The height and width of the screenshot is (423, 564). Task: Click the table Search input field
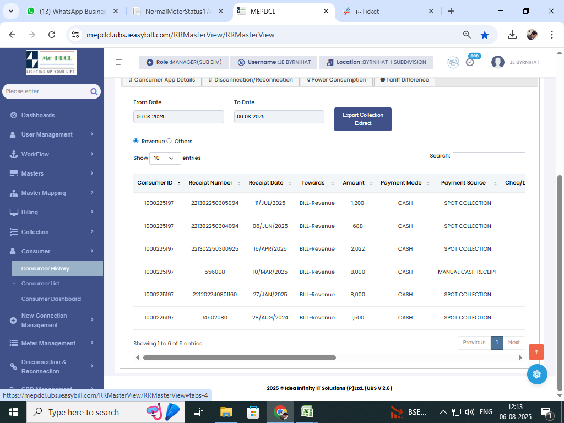tap(489, 159)
